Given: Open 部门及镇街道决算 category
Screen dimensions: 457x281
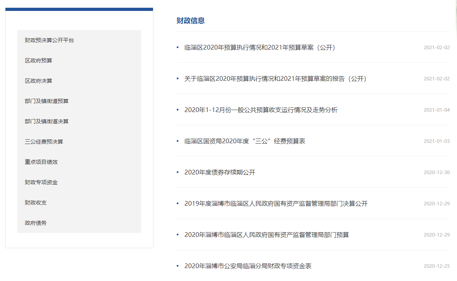Looking at the screenshot, I should (x=47, y=121).
